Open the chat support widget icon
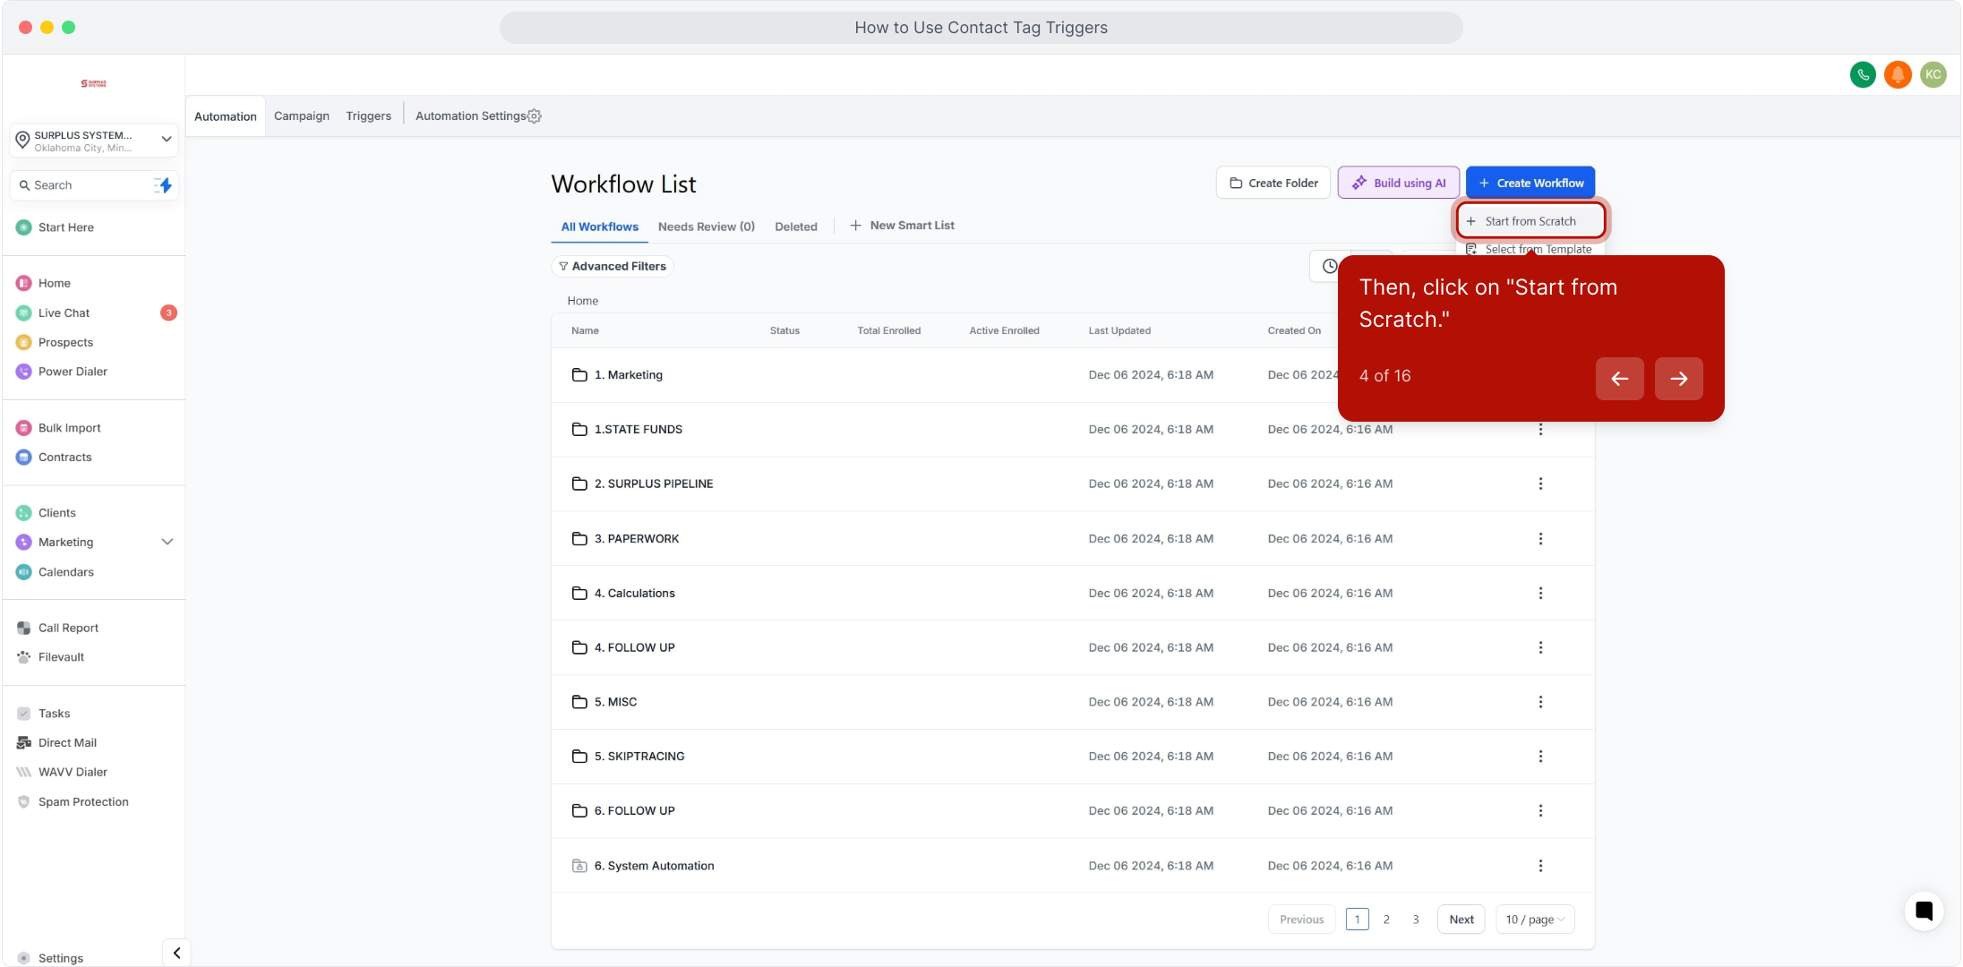 coord(1924,911)
